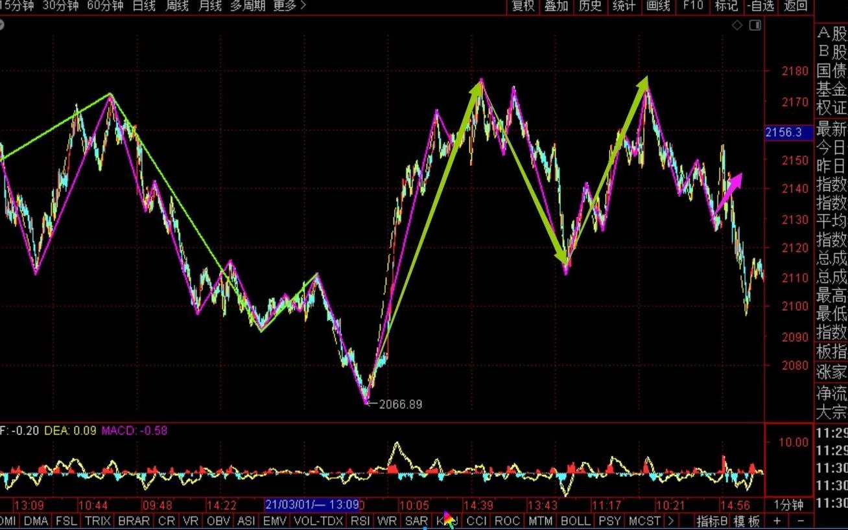Screen dimensions: 848x530
Task: Select the MCST indicator tab
Action: (644, 521)
